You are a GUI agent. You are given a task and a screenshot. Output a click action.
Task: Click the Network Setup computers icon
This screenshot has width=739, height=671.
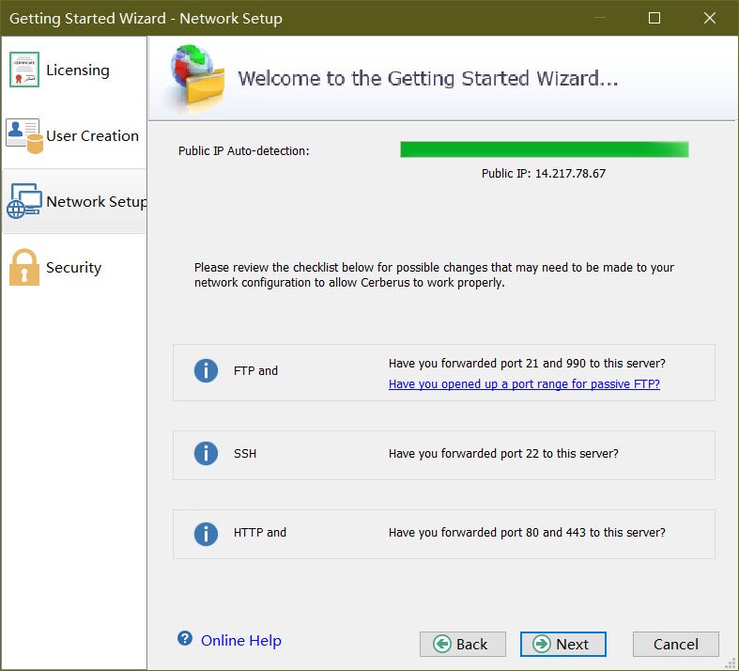coord(24,201)
